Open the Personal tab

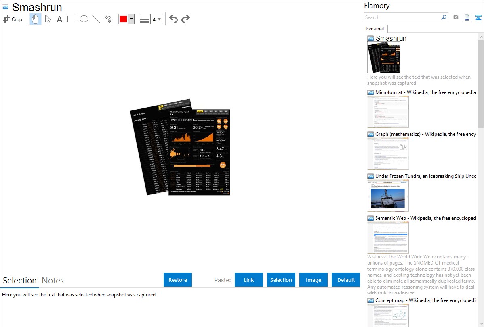pos(375,29)
